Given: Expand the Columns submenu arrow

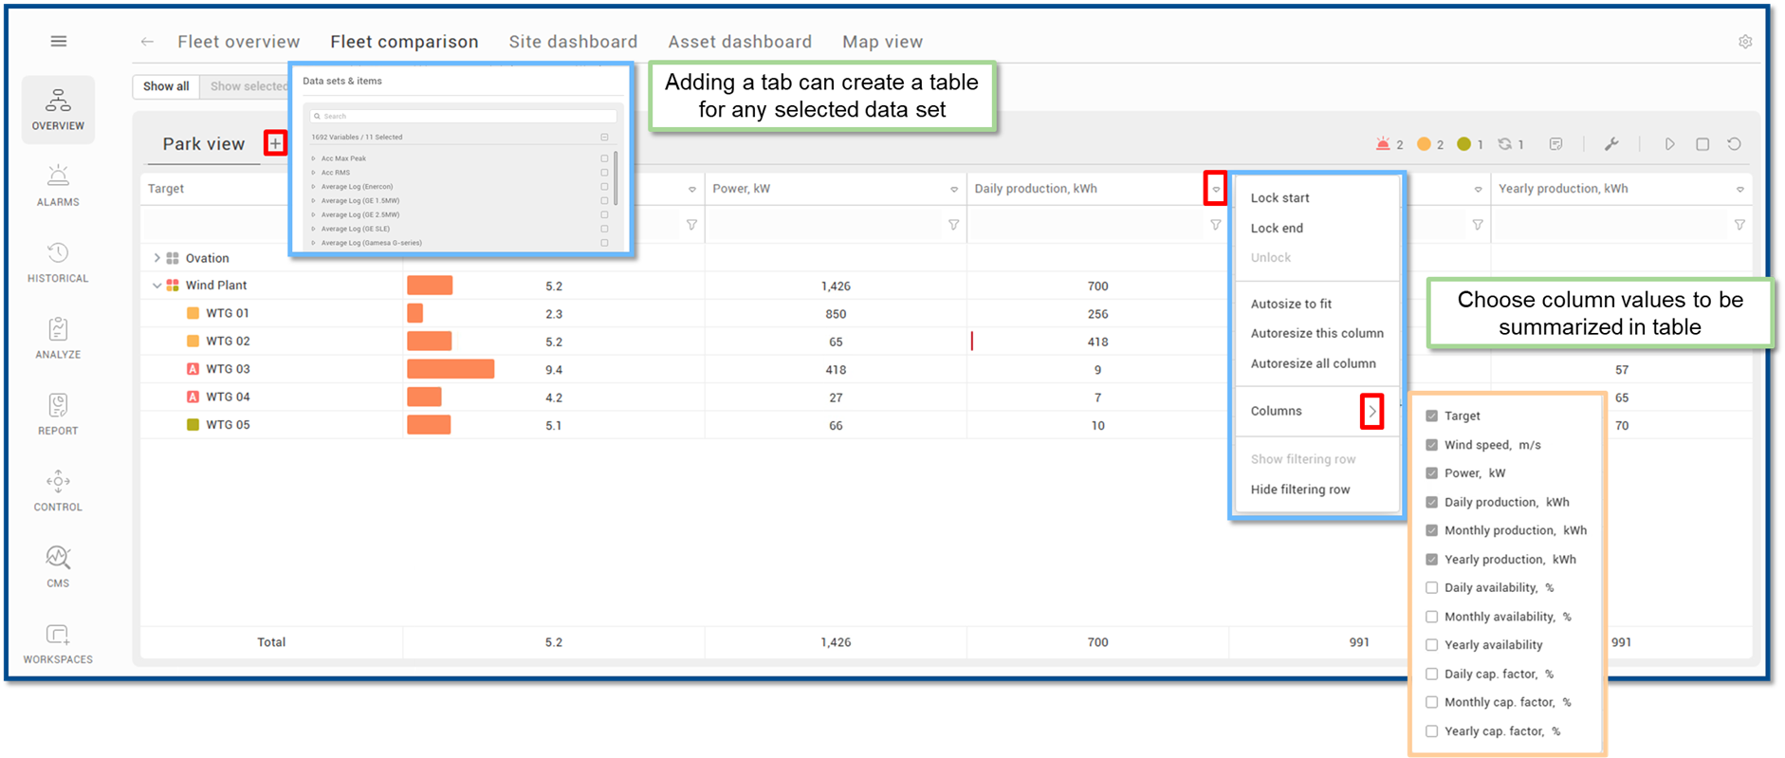Looking at the screenshot, I should tap(1371, 412).
